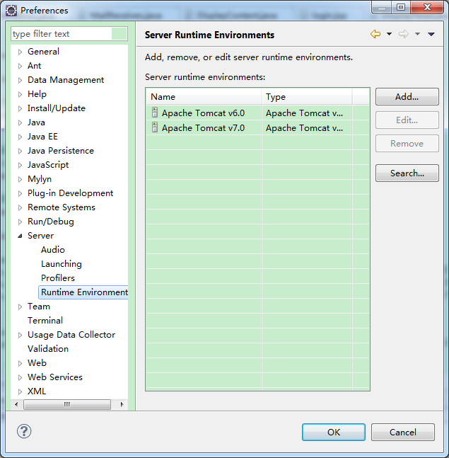Expand the JavaScript tree node

pos(20,166)
